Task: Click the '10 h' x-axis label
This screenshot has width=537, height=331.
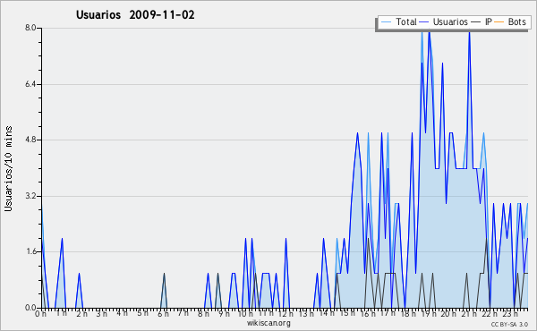Action: point(245,314)
